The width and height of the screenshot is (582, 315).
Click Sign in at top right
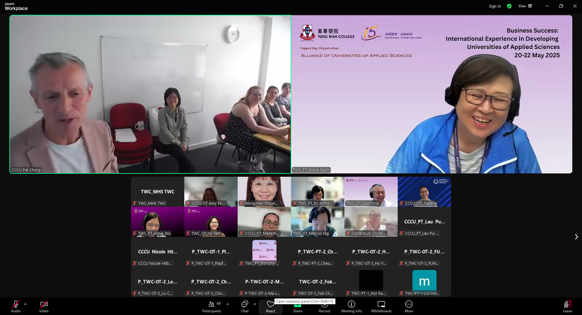coord(495,6)
